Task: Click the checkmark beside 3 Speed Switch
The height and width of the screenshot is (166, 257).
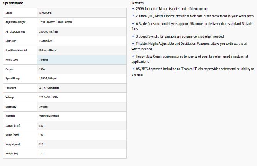Action: (x=133, y=36)
